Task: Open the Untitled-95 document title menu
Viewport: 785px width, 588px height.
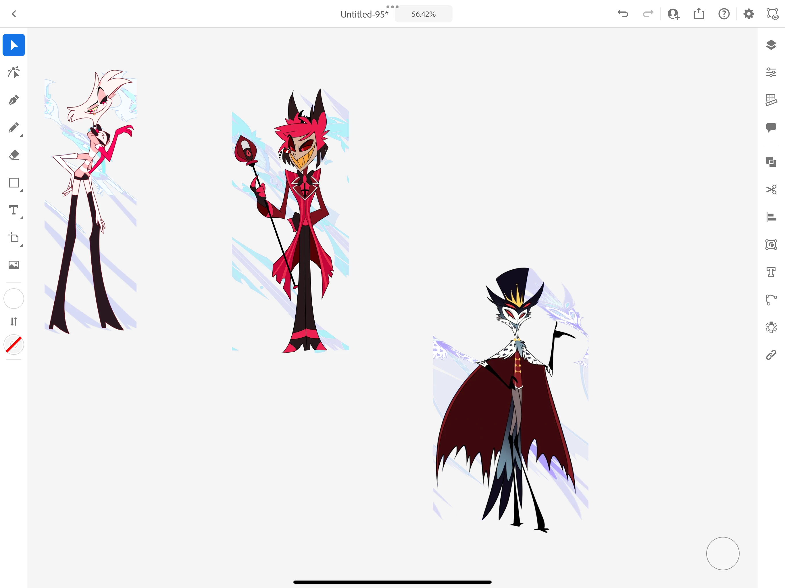Action: tap(364, 14)
